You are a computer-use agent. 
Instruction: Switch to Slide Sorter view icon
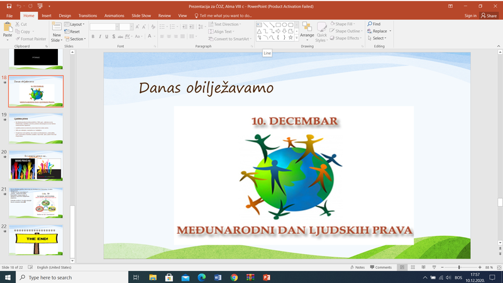coord(414,267)
